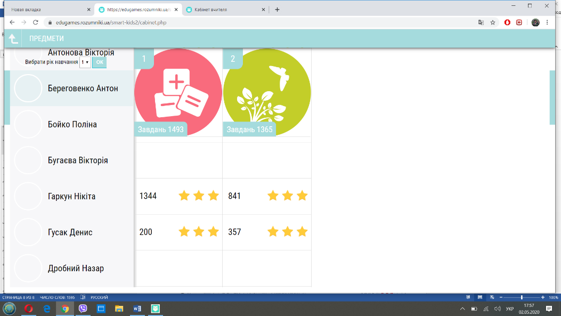The width and height of the screenshot is (561, 316).
Task: Open the green nature subject icon
Action: [267, 92]
